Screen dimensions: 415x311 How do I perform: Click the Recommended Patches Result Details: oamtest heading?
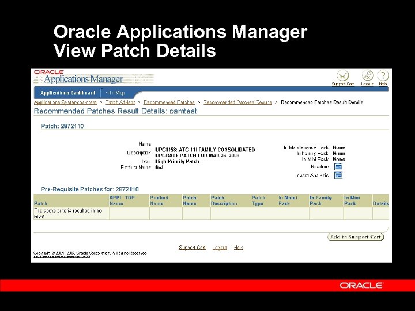(115, 111)
